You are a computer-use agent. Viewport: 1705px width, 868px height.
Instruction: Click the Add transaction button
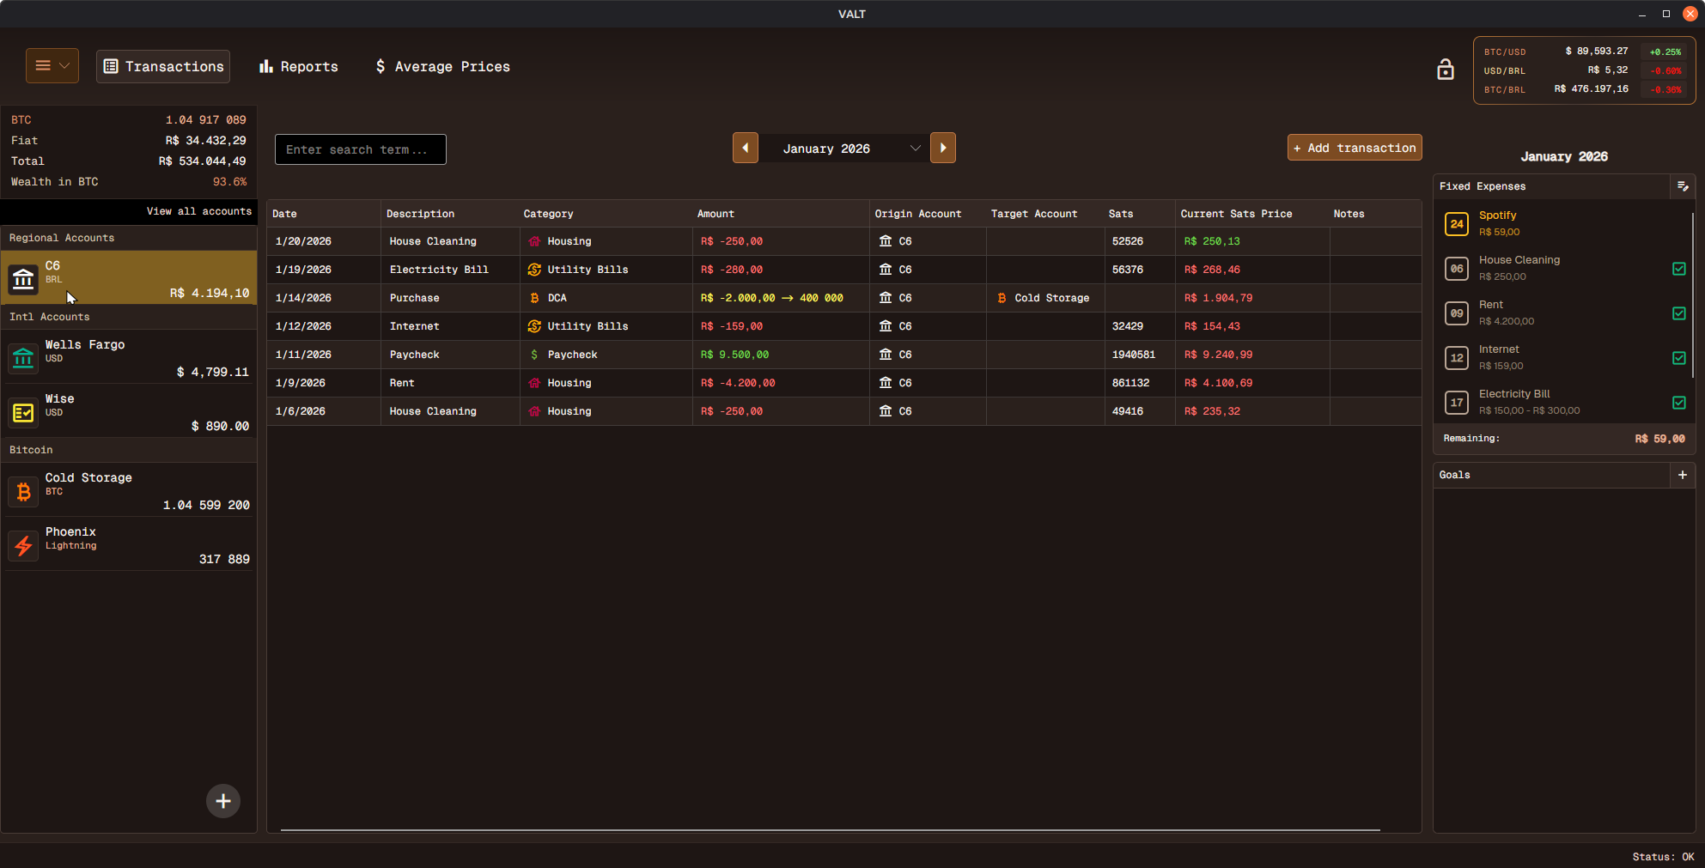point(1354,148)
